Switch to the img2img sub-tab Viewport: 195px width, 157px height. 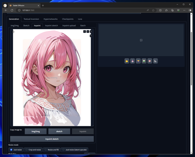click(x=15, y=25)
